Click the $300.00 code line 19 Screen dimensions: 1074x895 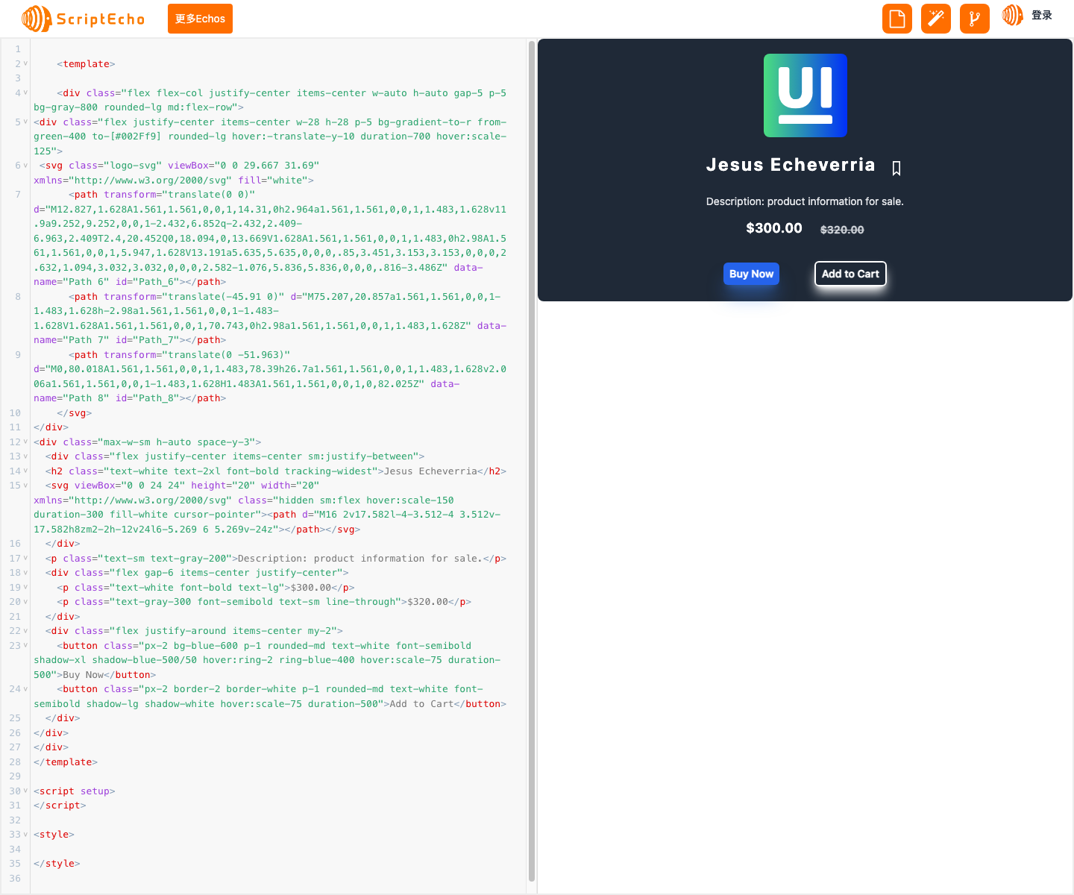[206, 588]
